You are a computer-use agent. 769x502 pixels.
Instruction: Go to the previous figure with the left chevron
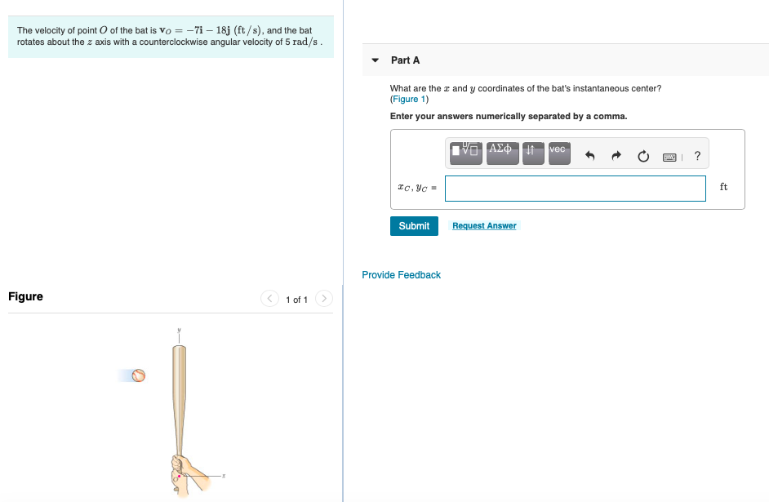coord(269,299)
